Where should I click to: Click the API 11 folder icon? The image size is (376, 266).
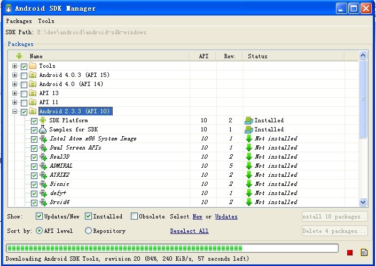click(x=33, y=102)
